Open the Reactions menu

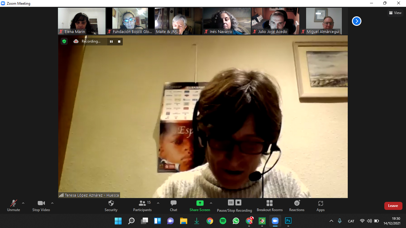click(297, 206)
